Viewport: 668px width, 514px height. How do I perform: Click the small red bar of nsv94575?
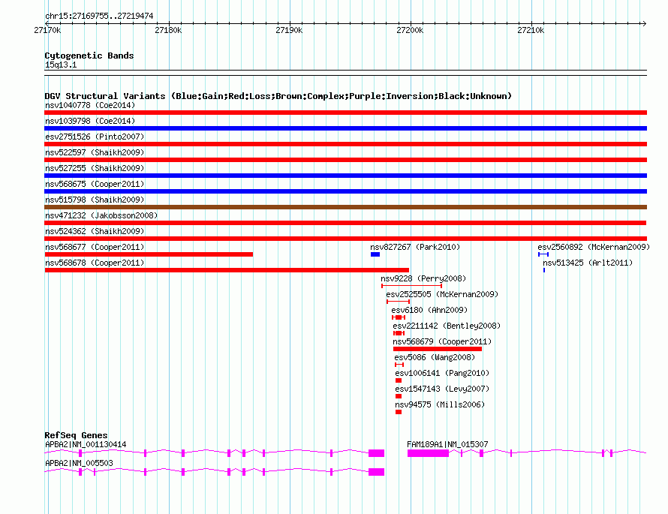coord(399,412)
